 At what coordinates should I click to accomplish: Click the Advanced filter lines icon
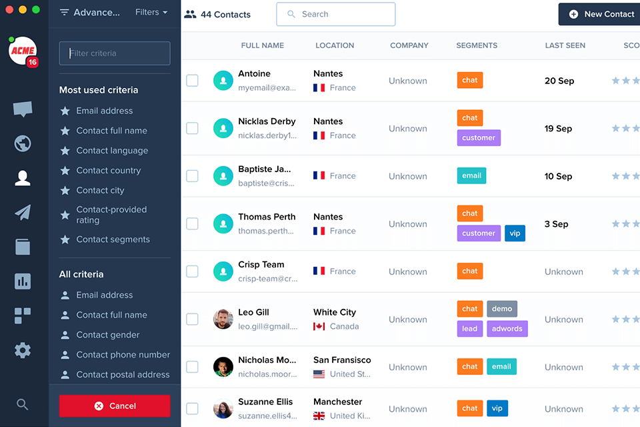click(64, 13)
